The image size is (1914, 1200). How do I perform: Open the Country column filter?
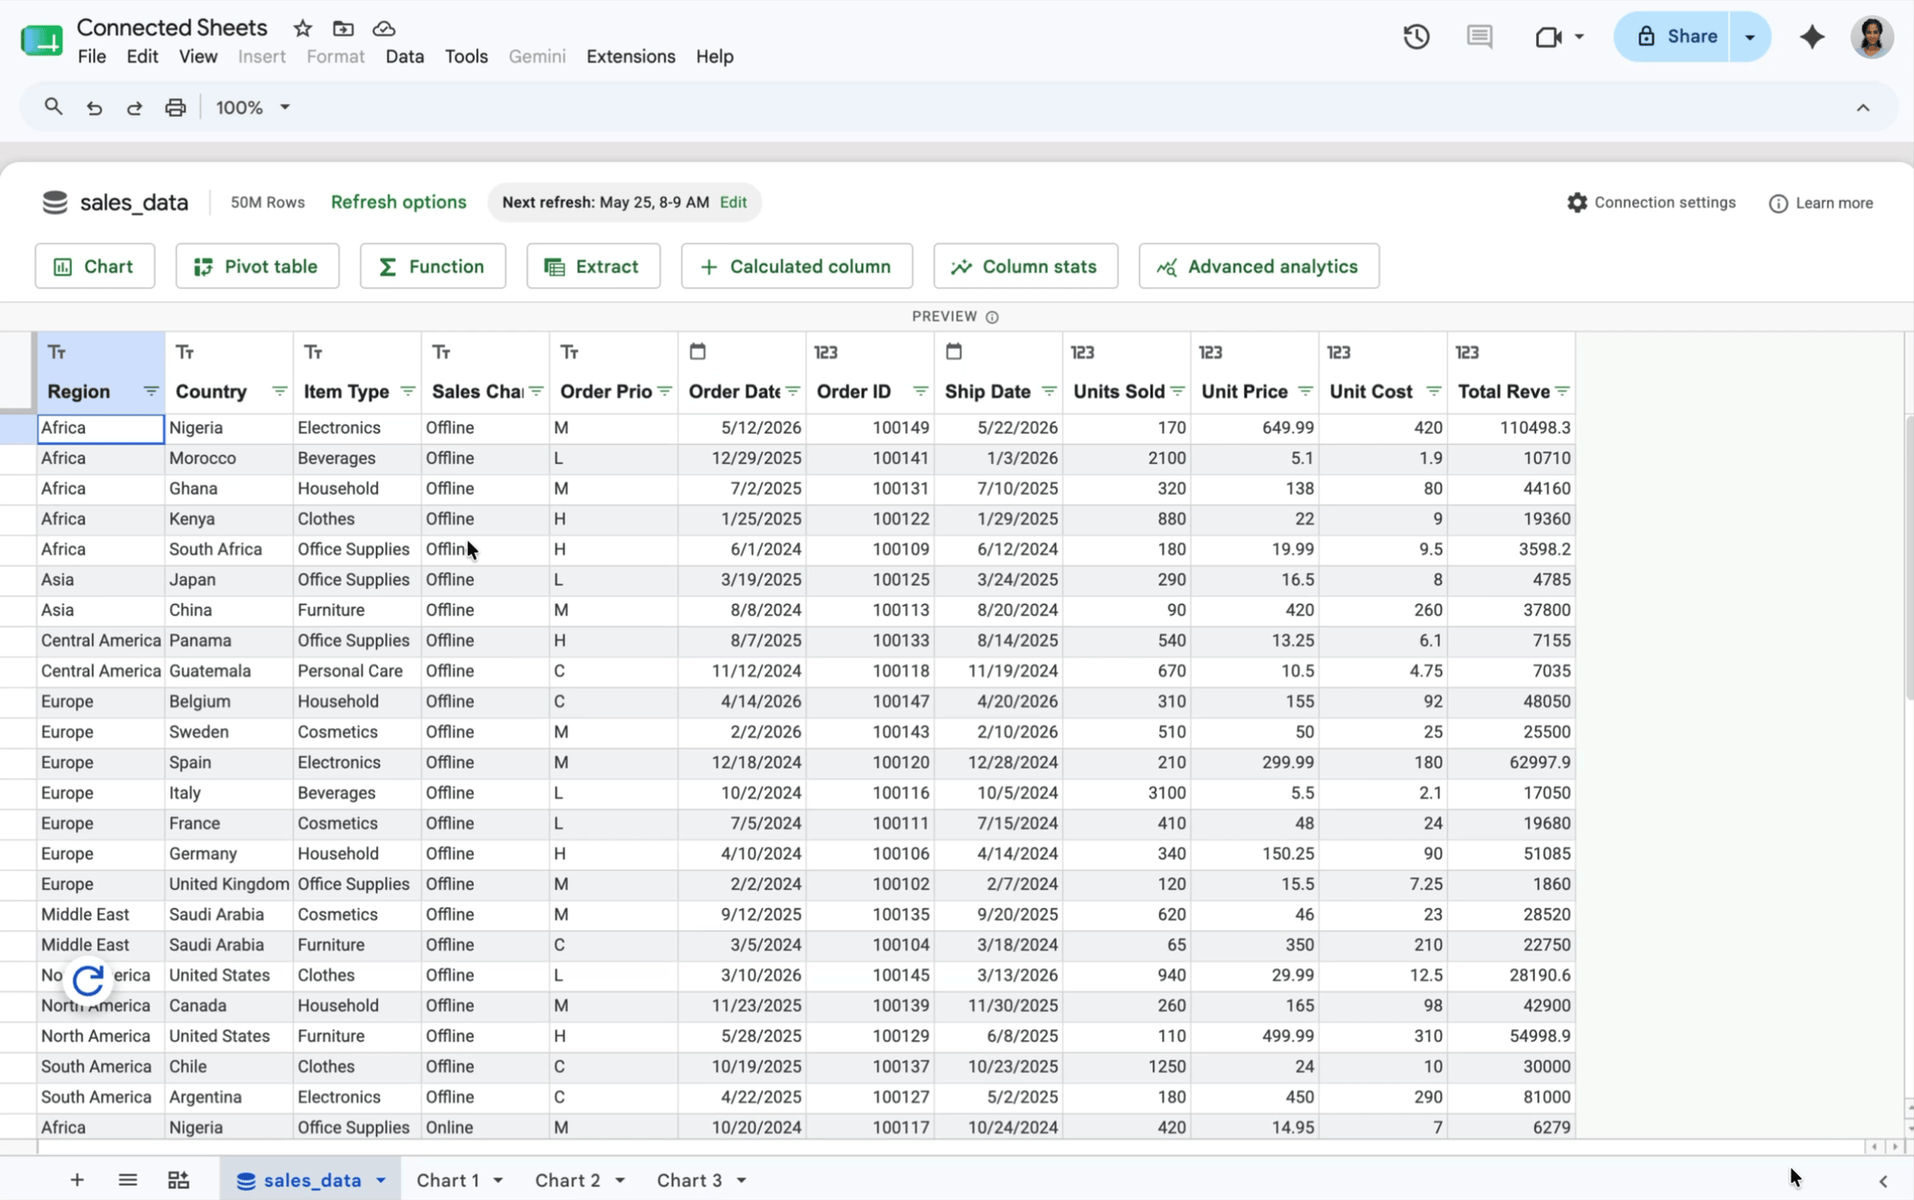tap(278, 391)
